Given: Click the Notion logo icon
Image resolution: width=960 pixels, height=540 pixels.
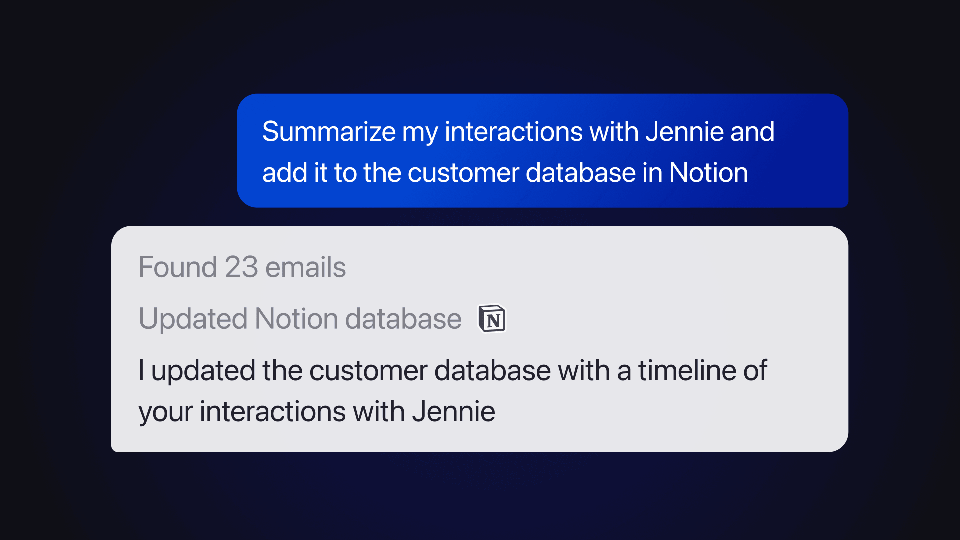Looking at the screenshot, I should [492, 319].
